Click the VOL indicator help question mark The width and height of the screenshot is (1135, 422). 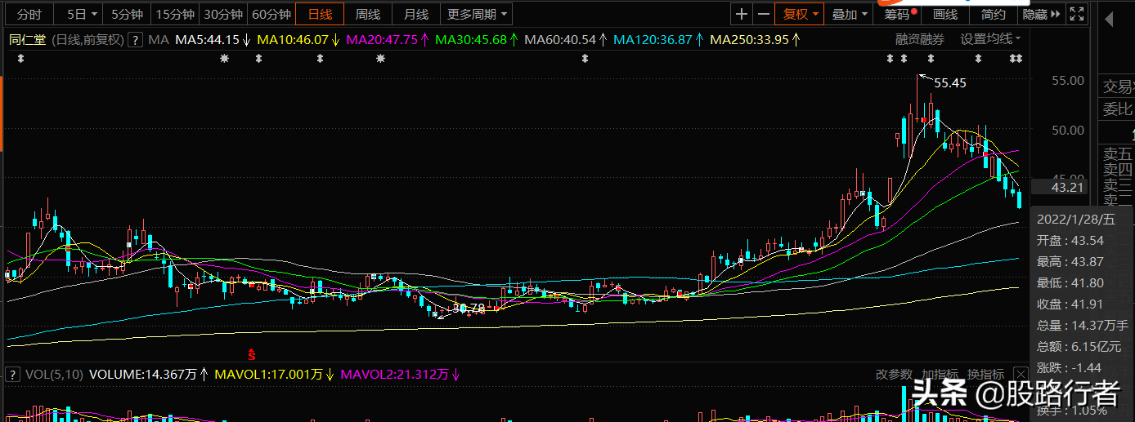(x=12, y=375)
